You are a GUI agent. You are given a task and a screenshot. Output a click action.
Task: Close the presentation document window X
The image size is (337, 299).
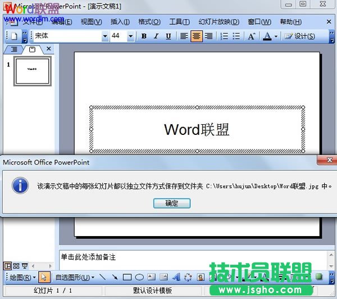pyautogui.click(x=329, y=22)
